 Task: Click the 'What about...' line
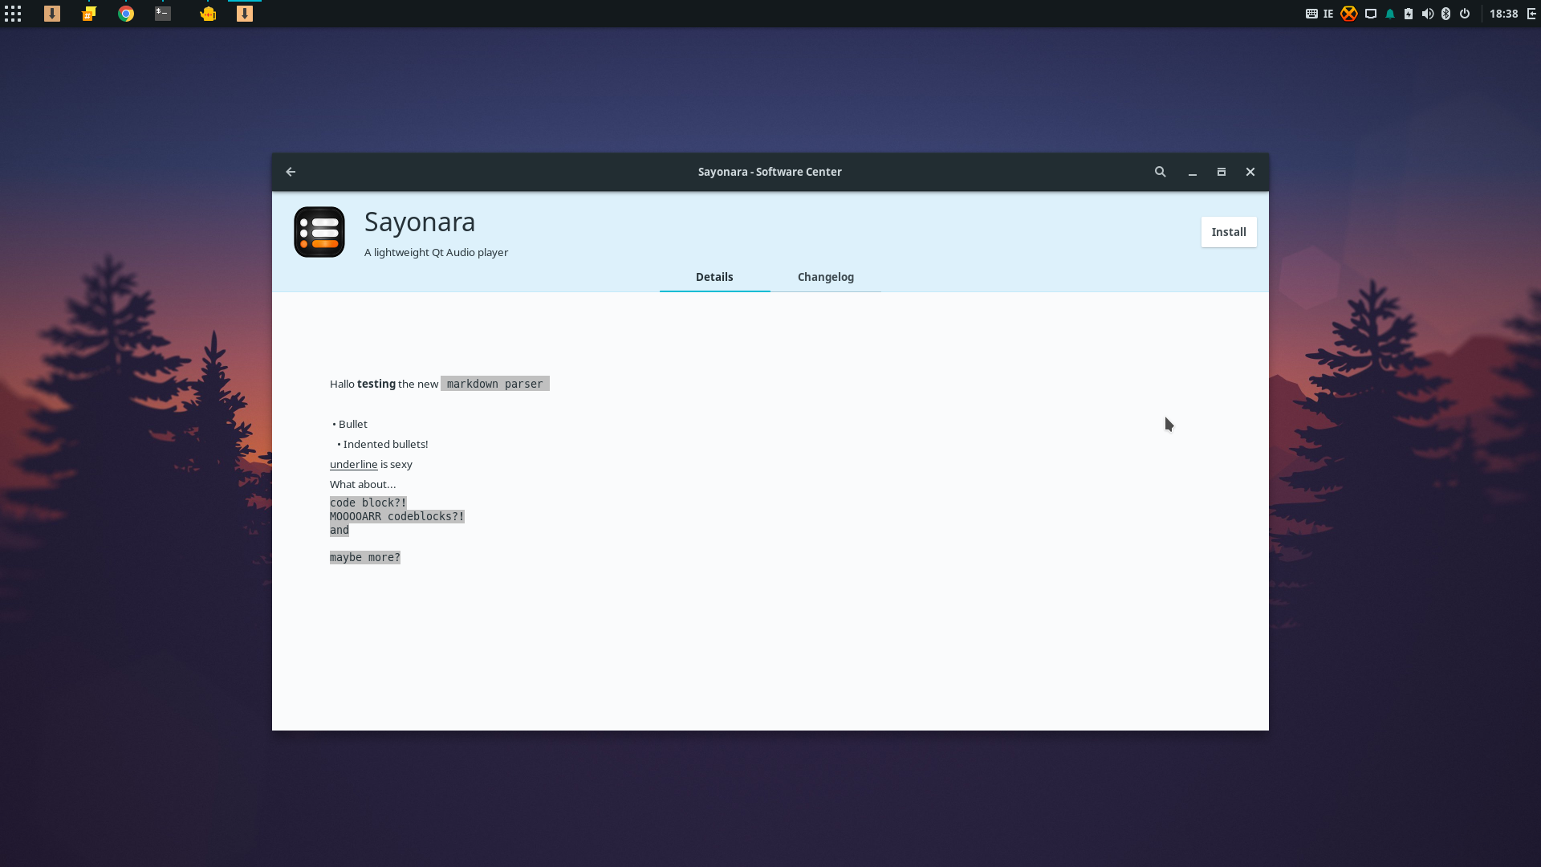coord(363,484)
